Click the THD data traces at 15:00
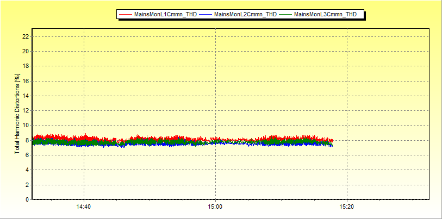442x219 pixels. (215, 141)
